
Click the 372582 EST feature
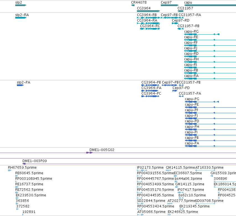17,209
